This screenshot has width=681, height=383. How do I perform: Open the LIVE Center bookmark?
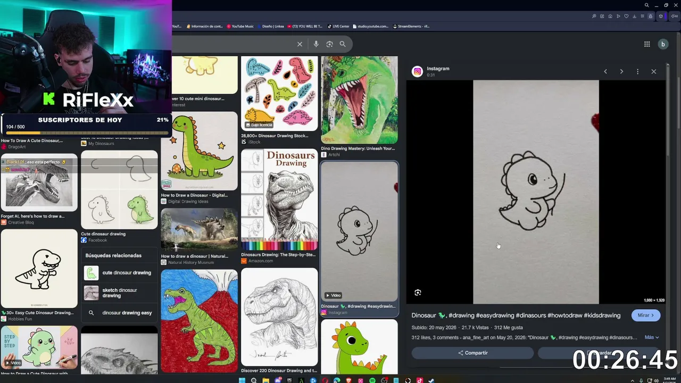338,26
